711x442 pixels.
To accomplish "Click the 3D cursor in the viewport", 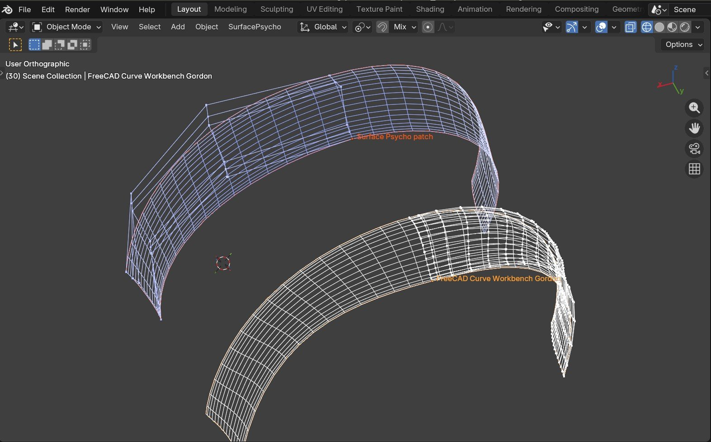I will click(x=223, y=263).
